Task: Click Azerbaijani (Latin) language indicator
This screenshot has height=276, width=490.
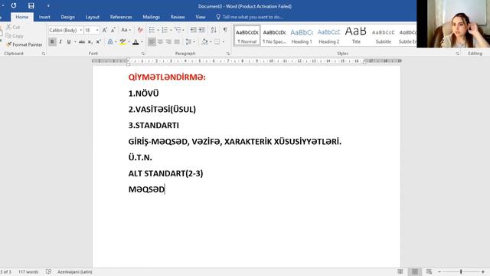Action: click(x=75, y=272)
